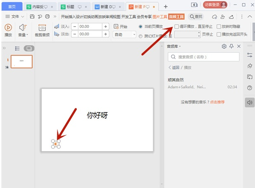This screenshot has height=188, width=255.
Task: Switch to the 图片工具 ribbon tab
Action: 160,17
